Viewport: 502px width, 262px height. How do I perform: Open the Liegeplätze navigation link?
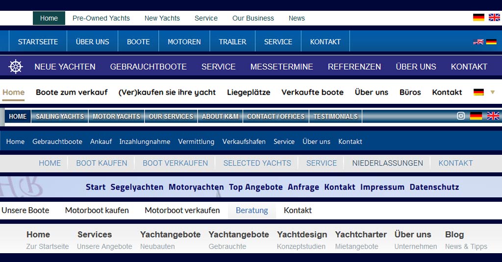(249, 92)
